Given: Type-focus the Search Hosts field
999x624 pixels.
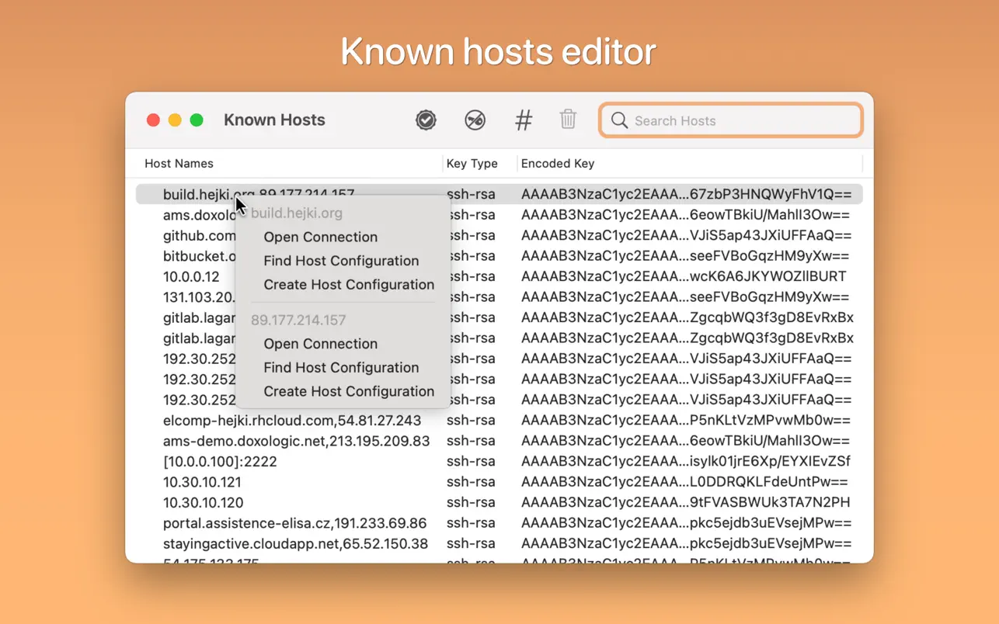Looking at the screenshot, I should 742,120.
